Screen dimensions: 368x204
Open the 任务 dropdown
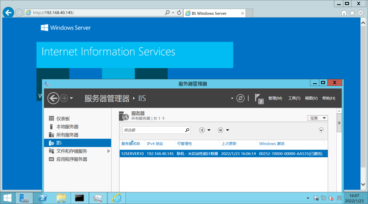pos(318,118)
